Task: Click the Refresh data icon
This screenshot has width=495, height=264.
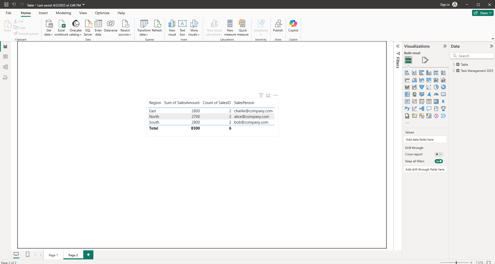Action: point(157,24)
